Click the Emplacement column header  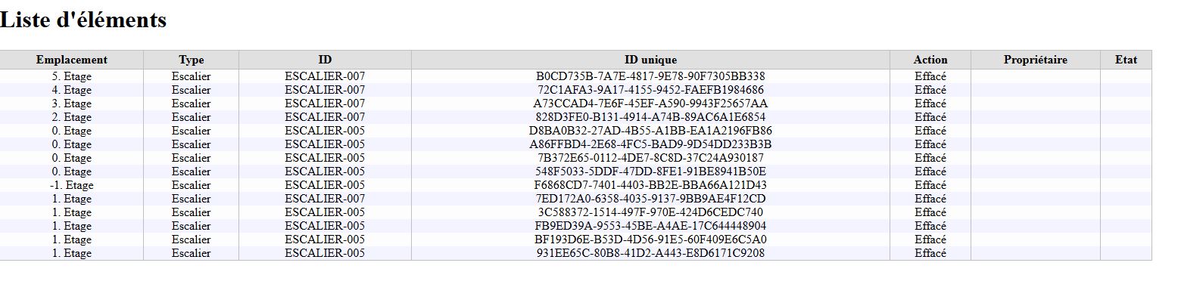[x=72, y=60]
